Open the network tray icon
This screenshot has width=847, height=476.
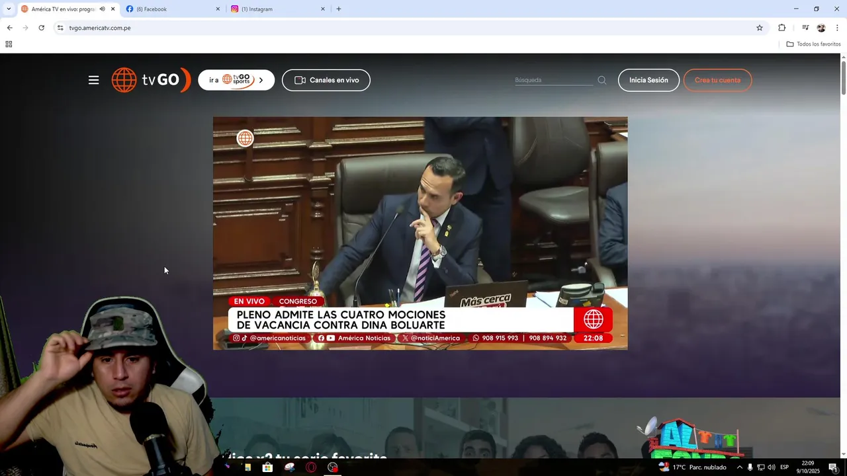[761, 467]
